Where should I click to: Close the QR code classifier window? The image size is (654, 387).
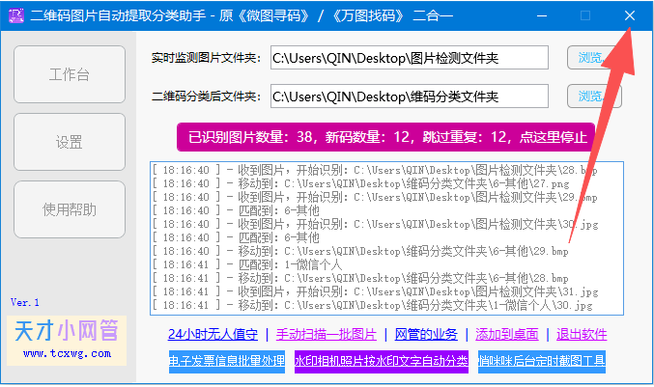[629, 15]
